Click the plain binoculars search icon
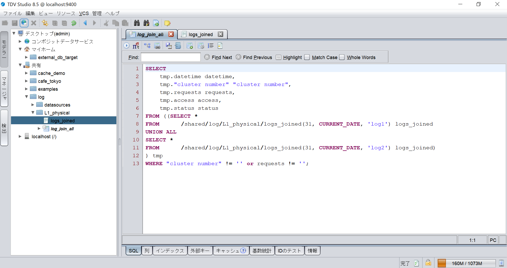 point(137,23)
